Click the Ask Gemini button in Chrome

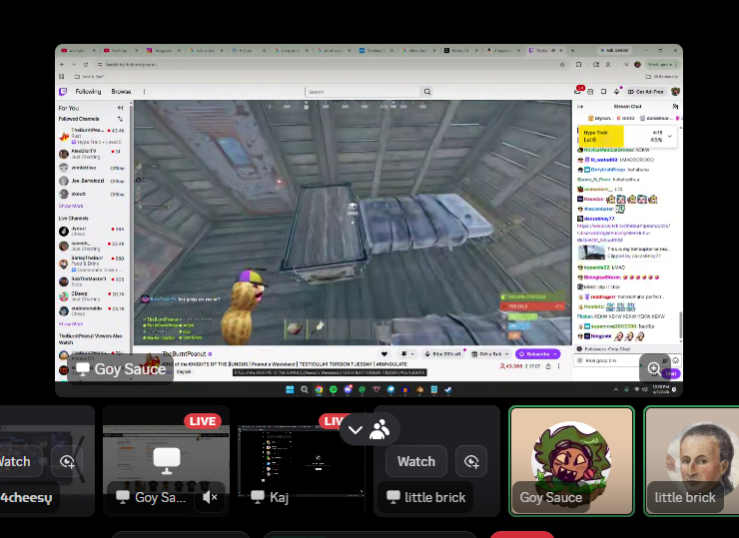614,51
